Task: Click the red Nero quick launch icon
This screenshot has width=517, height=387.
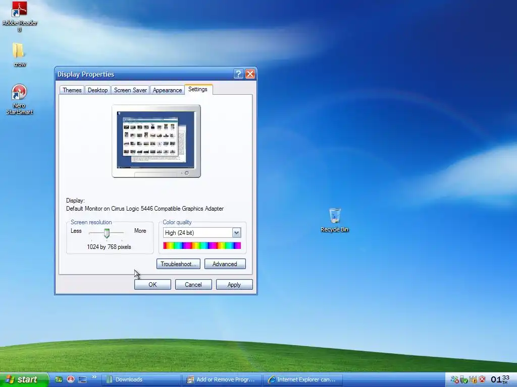Action: click(x=71, y=379)
